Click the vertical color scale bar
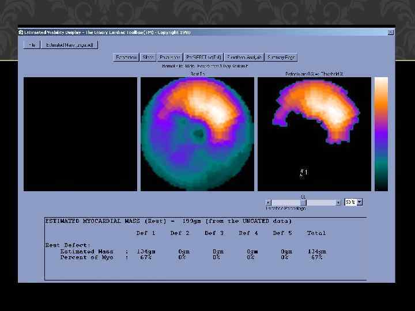Viewport: 415px width, 311px height. 381,134
